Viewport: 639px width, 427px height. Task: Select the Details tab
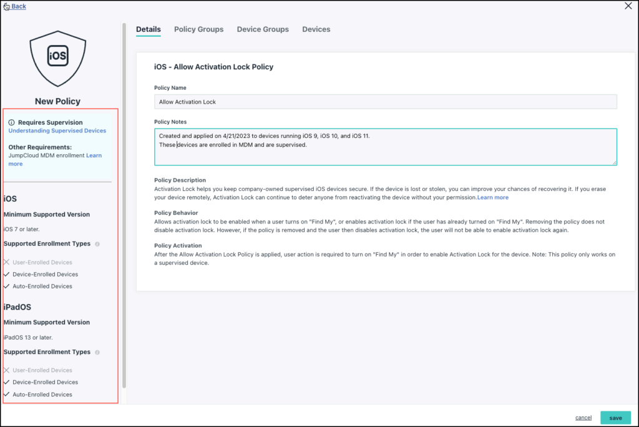[148, 29]
